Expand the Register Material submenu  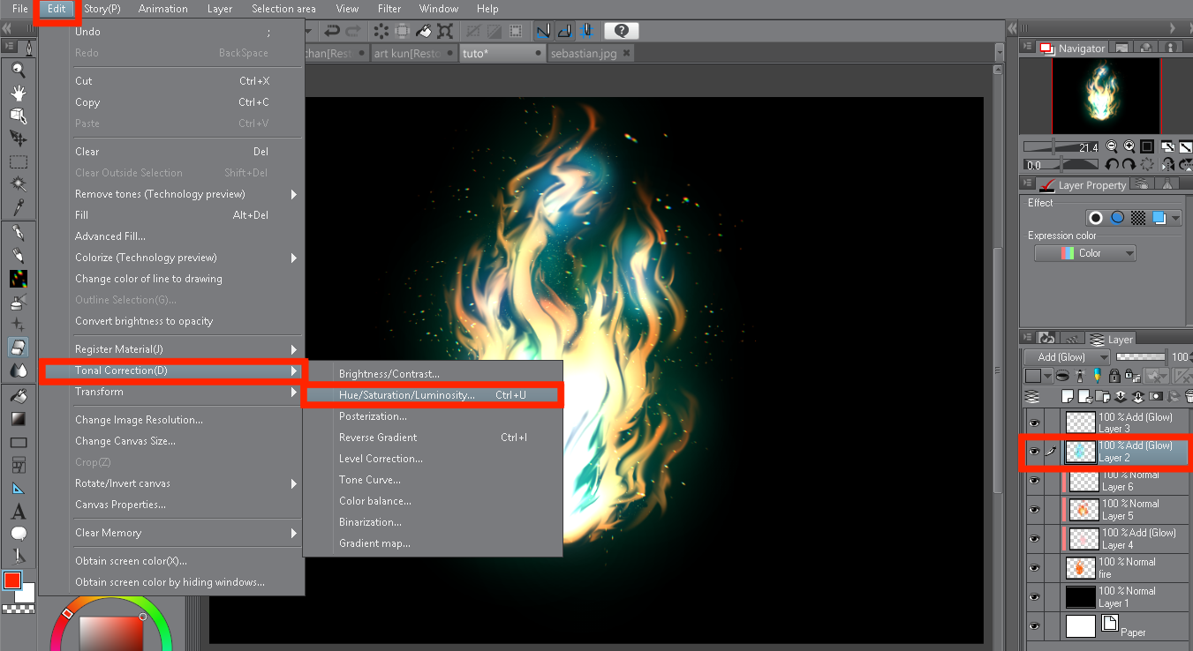point(294,349)
